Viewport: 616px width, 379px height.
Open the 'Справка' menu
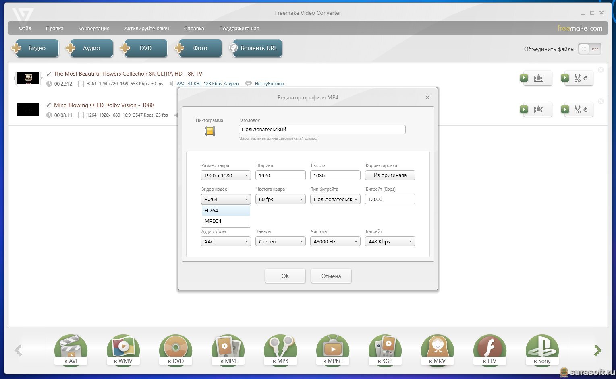(194, 29)
